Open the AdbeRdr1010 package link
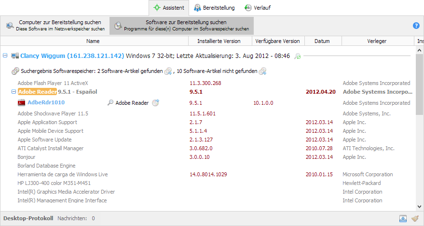424x226 pixels. coord(46,102)
